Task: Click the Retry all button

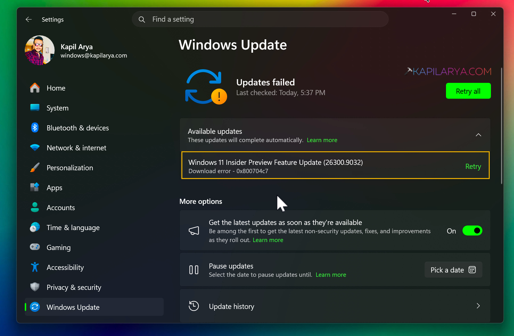Action: pyautogui.click(x=468, y=91)
